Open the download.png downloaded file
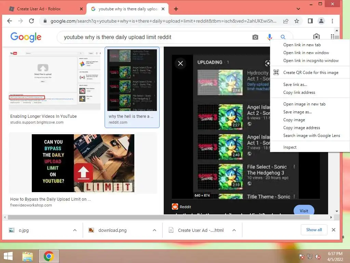The image size is (350, 263). coord(112,230)
